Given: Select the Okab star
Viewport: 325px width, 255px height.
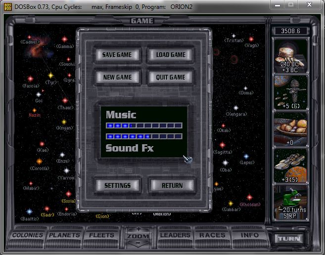Looking at the screenshot, I should [223, 126].
